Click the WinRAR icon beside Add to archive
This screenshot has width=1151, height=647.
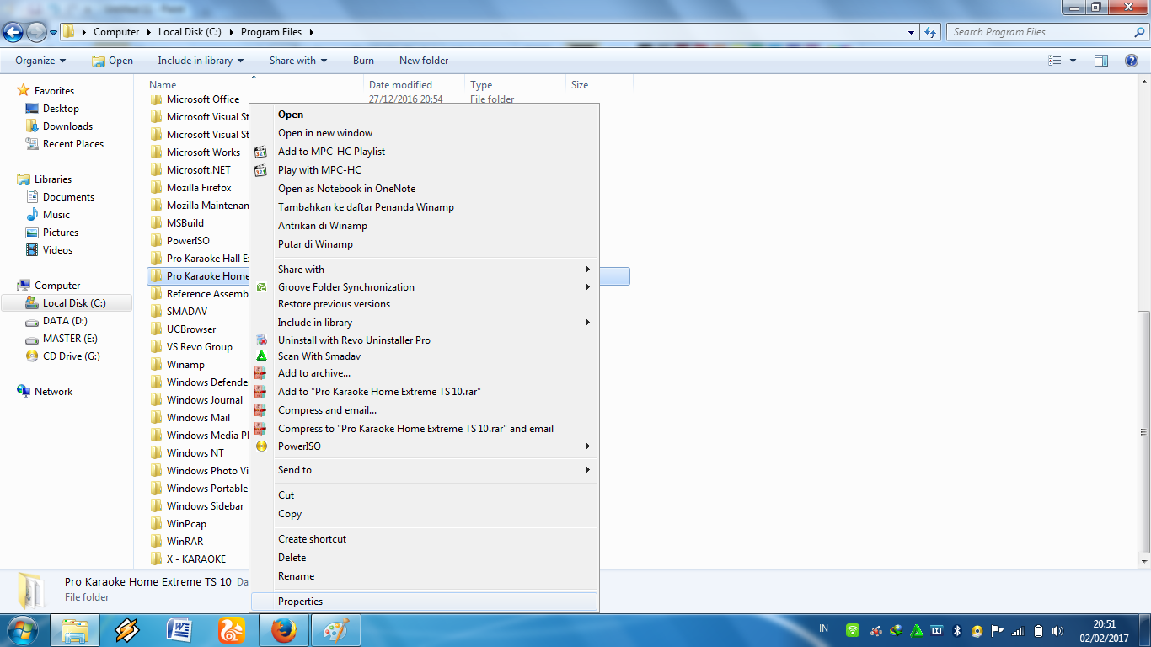pos(261,373)
